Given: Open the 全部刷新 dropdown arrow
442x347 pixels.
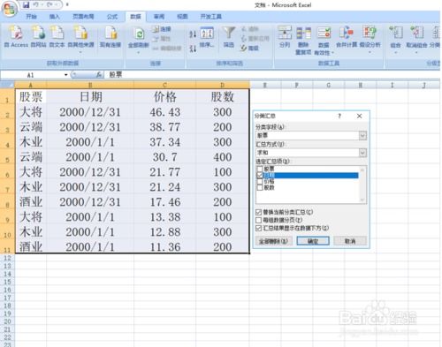Looking at the screenshot, I should pos(138,52).
